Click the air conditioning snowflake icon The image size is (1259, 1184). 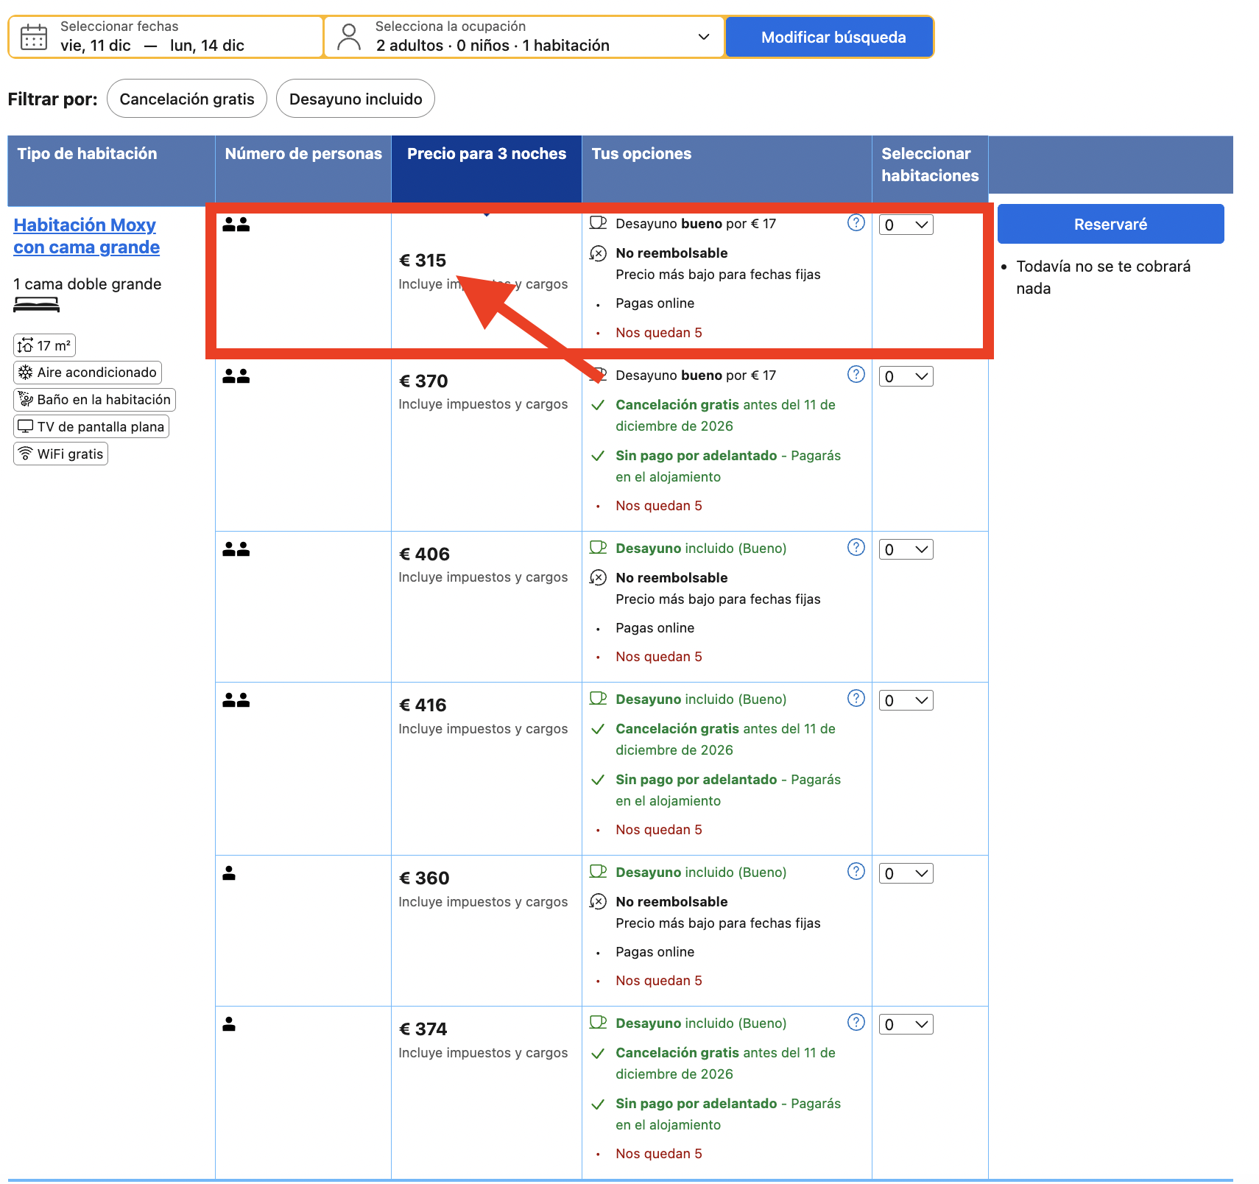coord(26,372)
